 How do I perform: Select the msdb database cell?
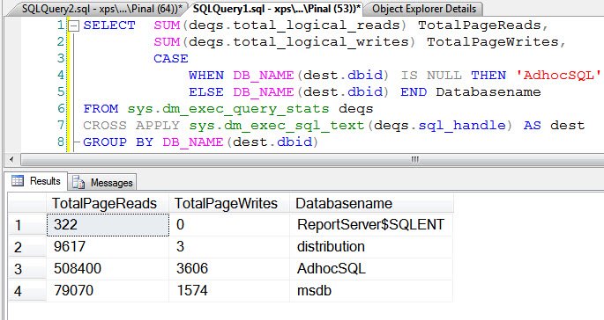point(371,291)
